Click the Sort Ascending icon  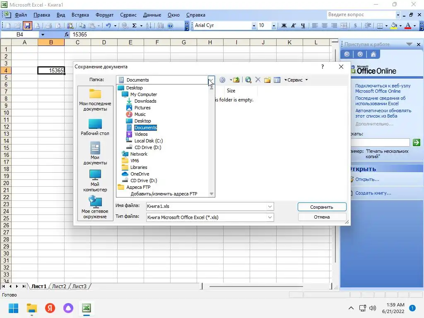pyautogui.click(x=149, y=25)
